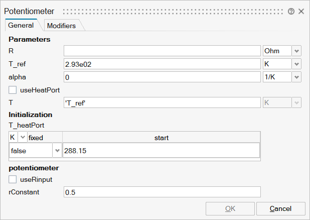The height and width of the screenshot is (220, 310).
Task: Expand the T_ref unit K dropdown
Action: tap(296, 64)
